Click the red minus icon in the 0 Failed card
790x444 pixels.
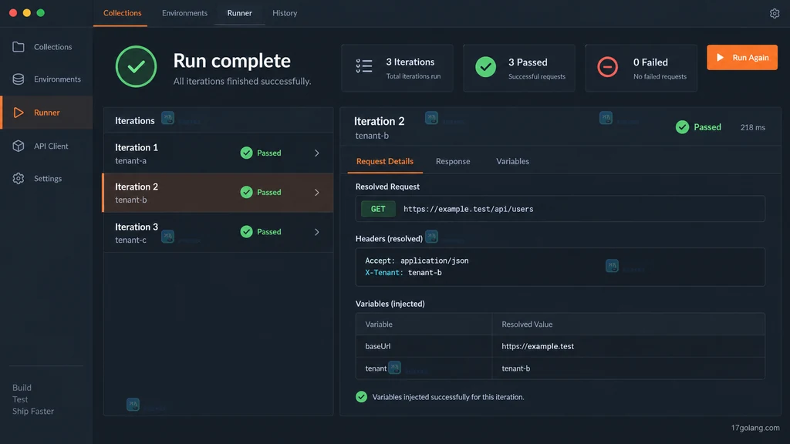coord(608,66)
